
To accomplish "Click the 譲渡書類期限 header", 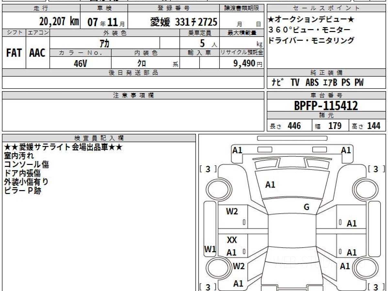I will 242,8.
